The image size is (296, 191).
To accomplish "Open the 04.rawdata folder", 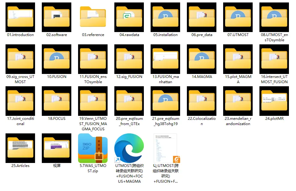I will pyautogui.click(x=129, y=17).
